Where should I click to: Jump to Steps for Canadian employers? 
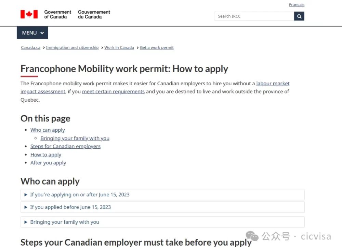pos(65,147)
